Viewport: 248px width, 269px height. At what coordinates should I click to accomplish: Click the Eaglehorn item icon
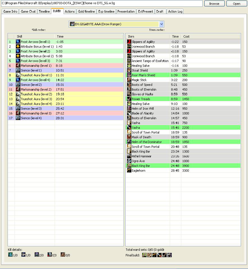(x=129, y=171)
